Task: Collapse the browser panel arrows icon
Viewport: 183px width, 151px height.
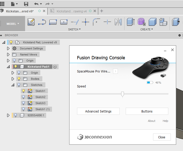Action: pos(1,35)
